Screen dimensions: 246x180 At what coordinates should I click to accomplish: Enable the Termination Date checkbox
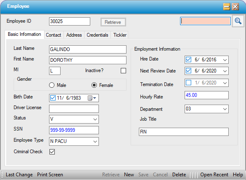pos(188,83)
